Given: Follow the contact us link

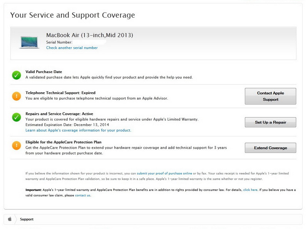Looking at the screenshot, I should tap(83, 195).
